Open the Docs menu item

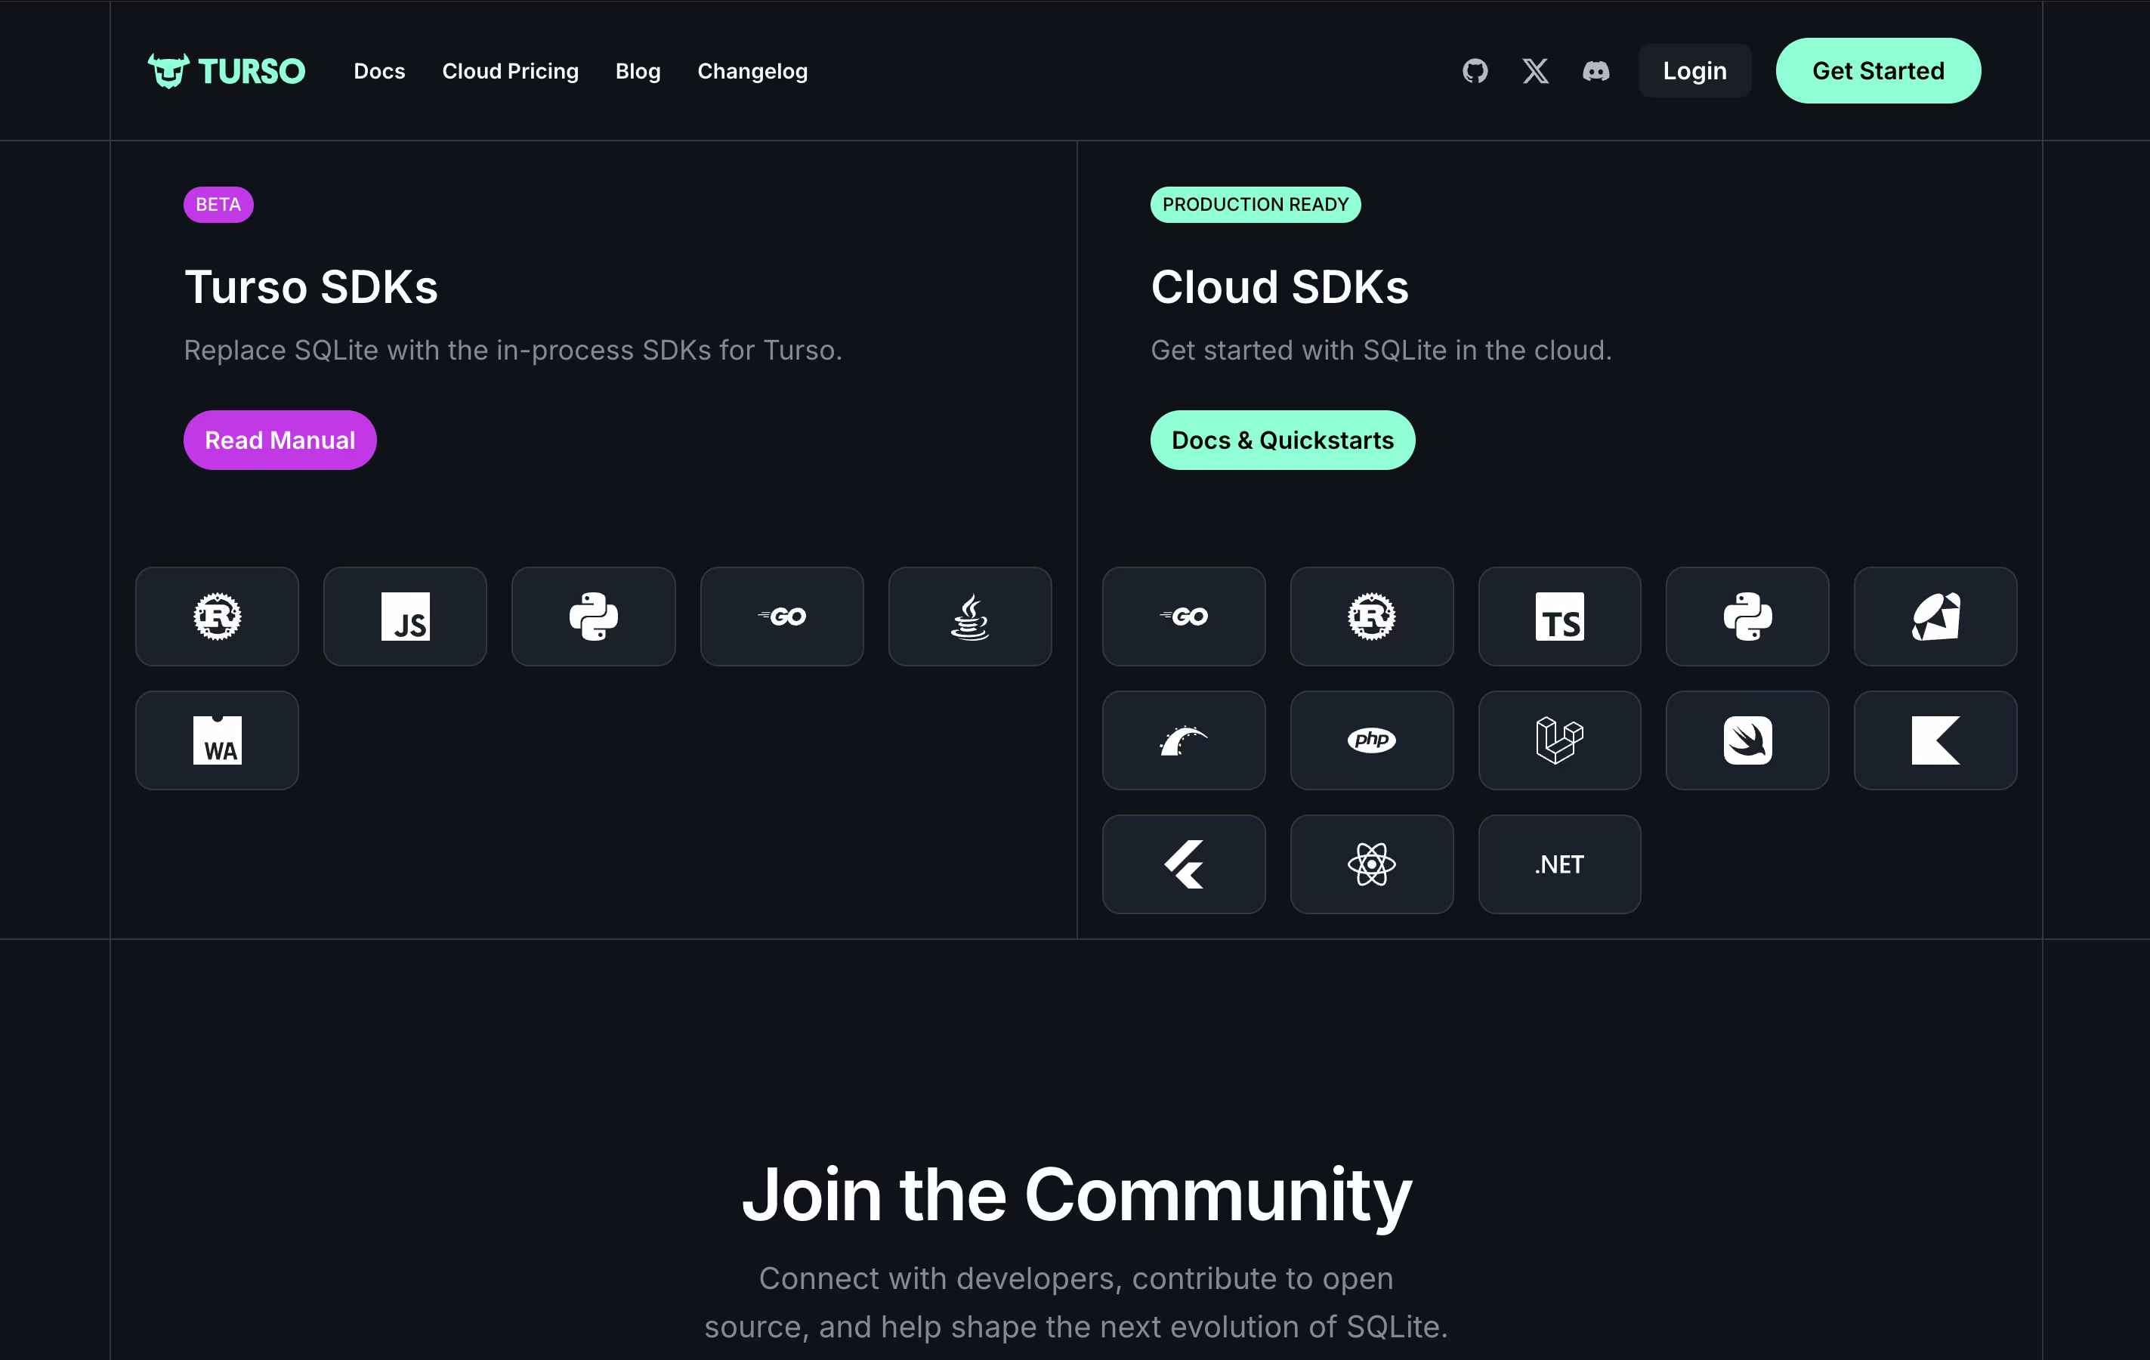point(379,70)
